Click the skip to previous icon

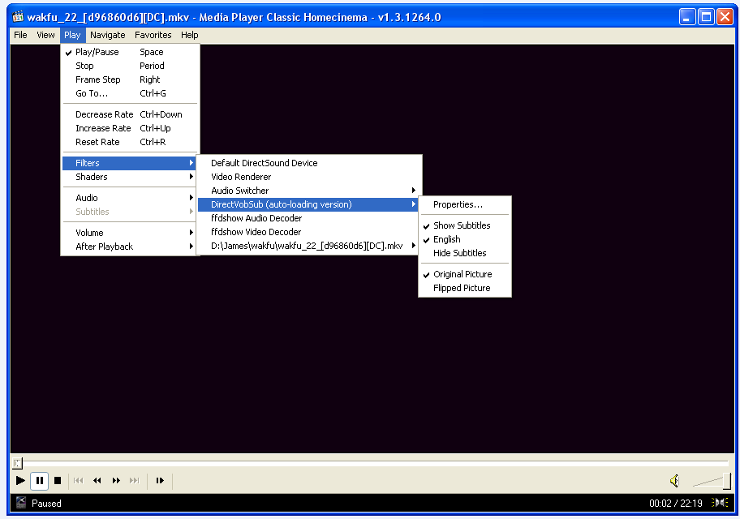click(79, 481)
